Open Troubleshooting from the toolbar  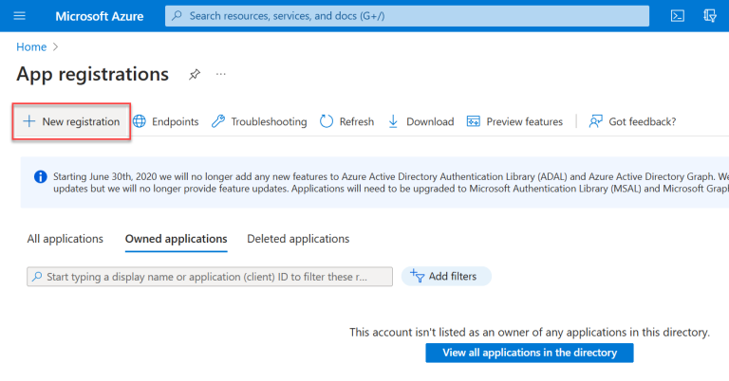pos(259,121)
